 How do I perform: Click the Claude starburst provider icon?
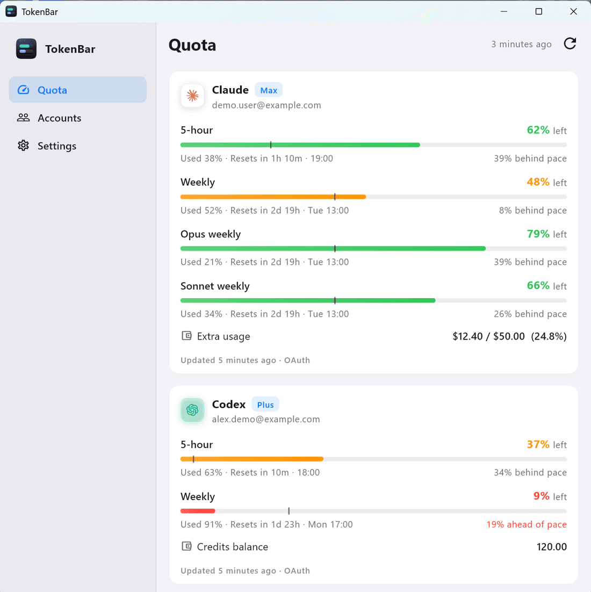(x=192, y=96)
